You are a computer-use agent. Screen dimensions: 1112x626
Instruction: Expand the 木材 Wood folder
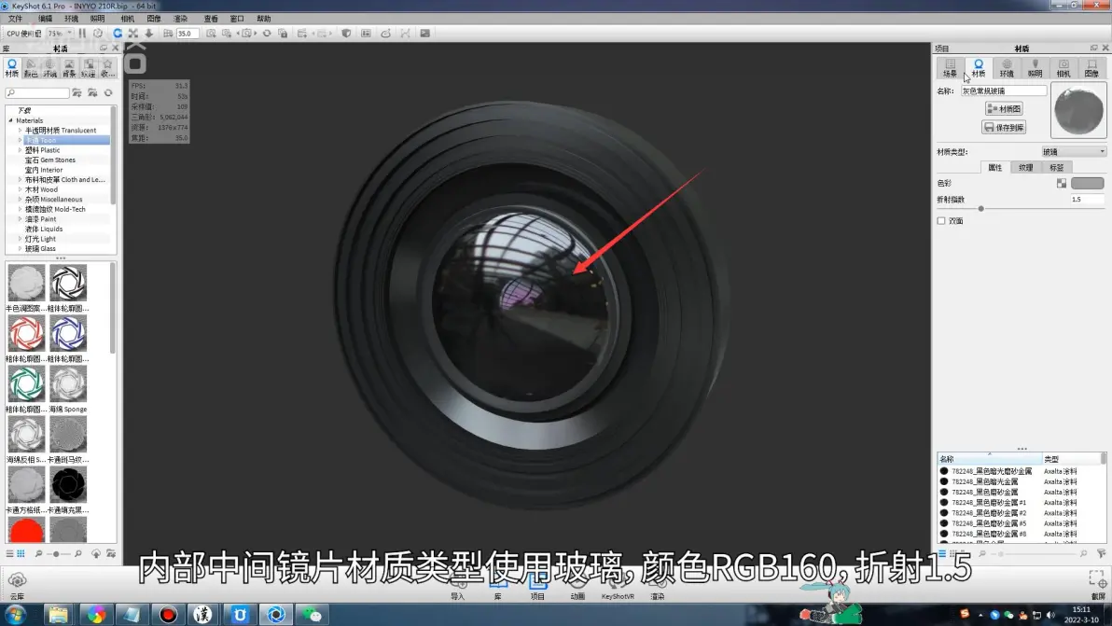tap(20, 190)
